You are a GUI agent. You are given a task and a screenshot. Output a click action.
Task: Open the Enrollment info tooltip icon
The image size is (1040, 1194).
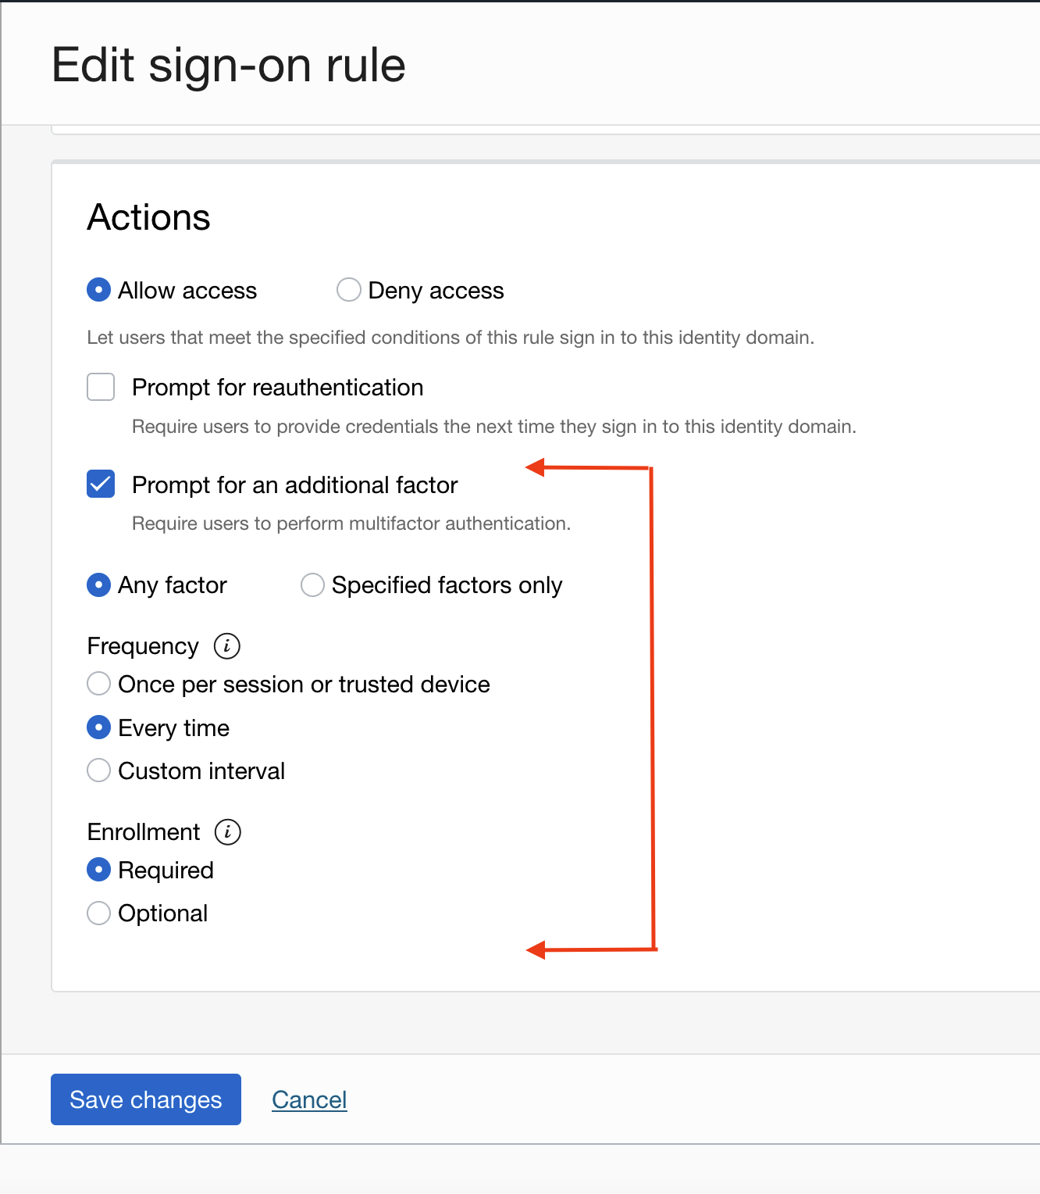point(226,831)
